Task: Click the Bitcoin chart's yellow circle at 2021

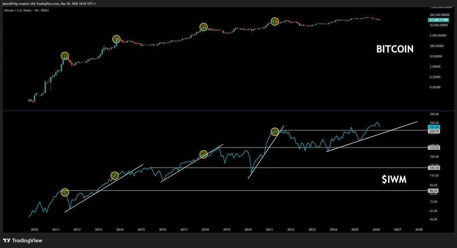Action: tap(275, 21)
